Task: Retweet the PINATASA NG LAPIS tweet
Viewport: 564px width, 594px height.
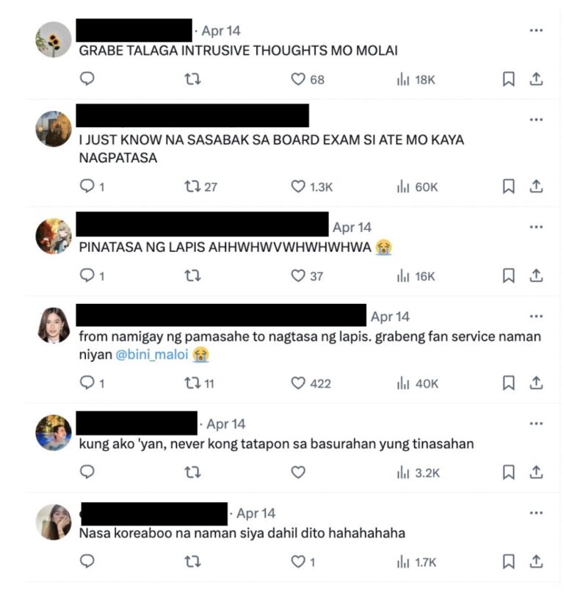Action: pos(192,276)
